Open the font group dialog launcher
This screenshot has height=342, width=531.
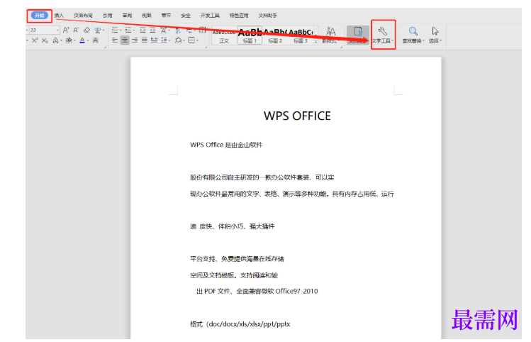click(105, 47)
